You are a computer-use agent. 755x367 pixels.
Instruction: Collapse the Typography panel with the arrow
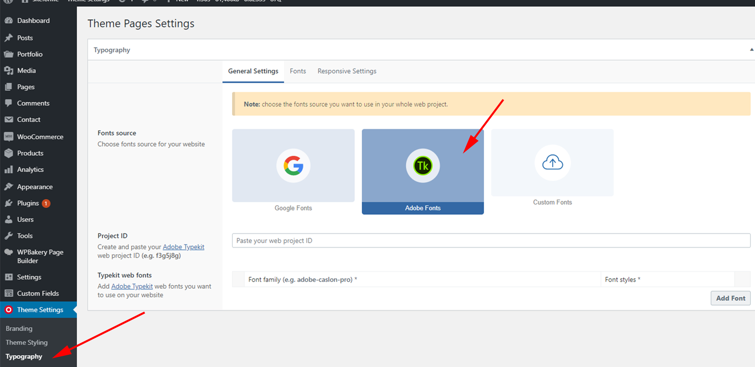(751, 50)
